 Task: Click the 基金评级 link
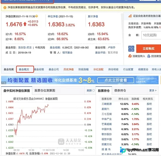click(100, 52)
